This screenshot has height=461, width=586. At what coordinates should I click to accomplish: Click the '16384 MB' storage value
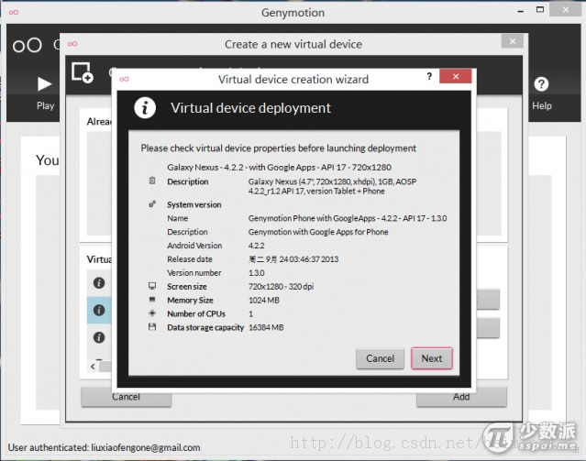tap(266, 327)
